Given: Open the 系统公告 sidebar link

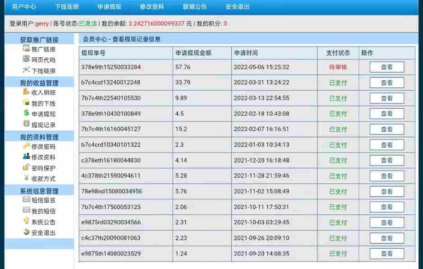Looking at the screenshot, I should 43,222.
